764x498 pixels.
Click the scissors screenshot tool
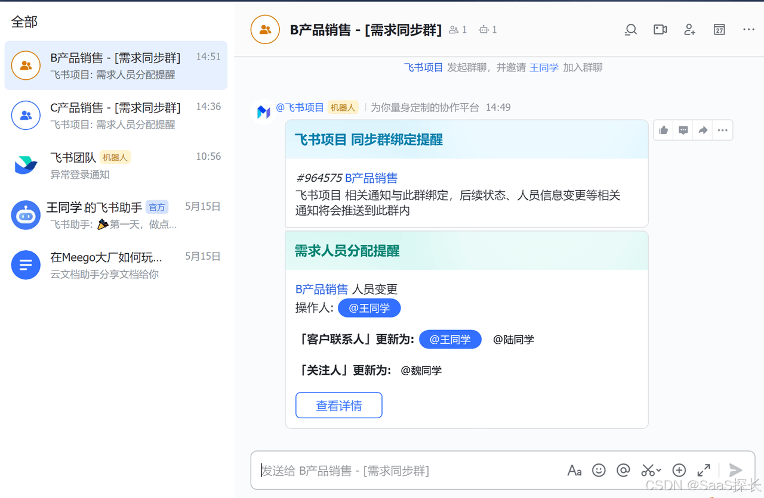coord(648,471)
